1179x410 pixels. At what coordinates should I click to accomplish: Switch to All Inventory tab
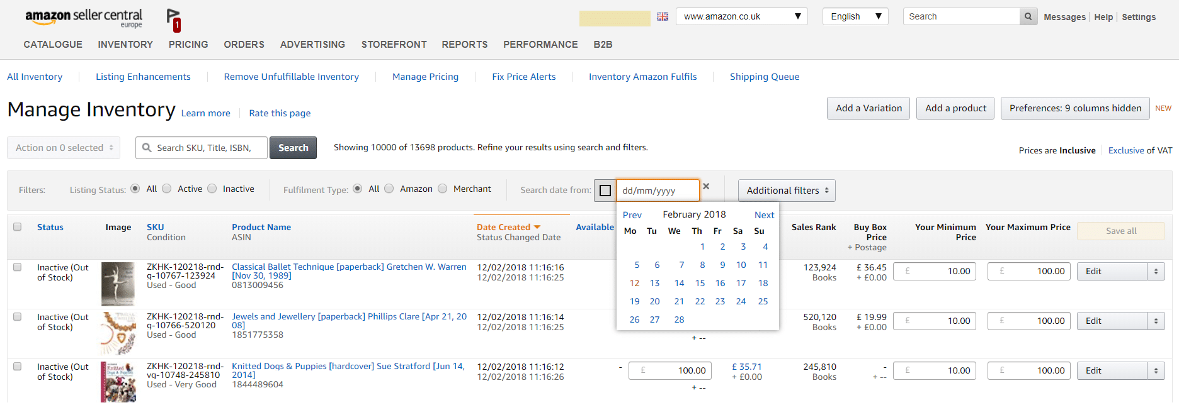(x=35, y=77)
